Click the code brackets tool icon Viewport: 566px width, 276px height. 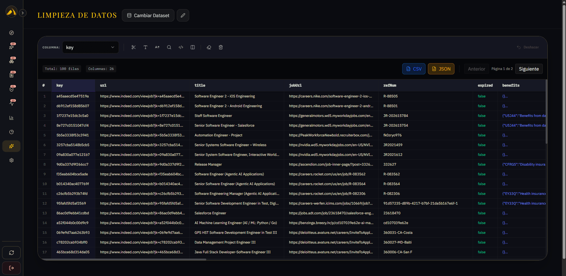pyautogui.click(x=181, y=47)
